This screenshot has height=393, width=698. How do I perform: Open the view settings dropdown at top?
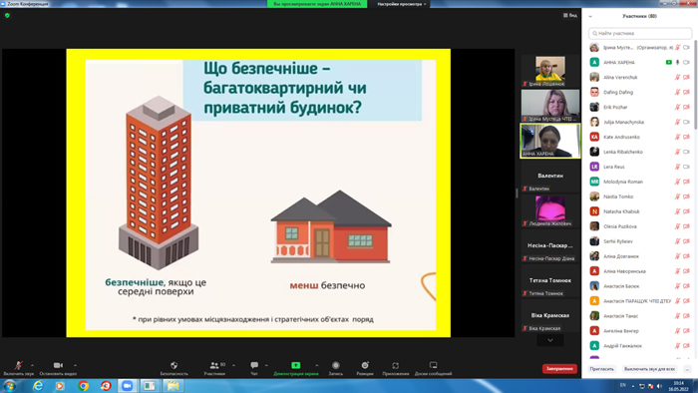(402, 4)
